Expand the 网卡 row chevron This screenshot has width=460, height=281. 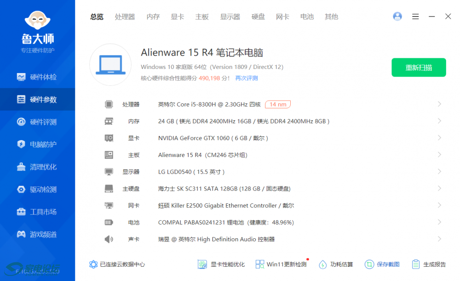click(439, 205)
